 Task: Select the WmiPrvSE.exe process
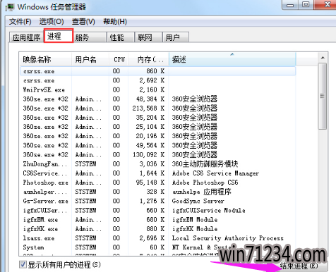[x=157, y=89]
